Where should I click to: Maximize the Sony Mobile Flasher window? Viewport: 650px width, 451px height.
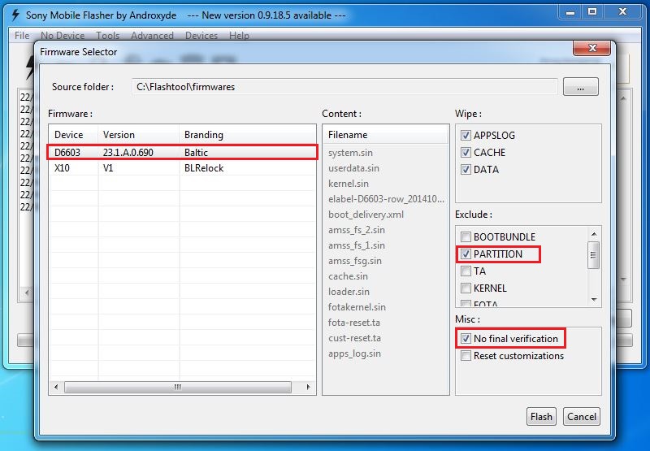[x=592, y=12]
